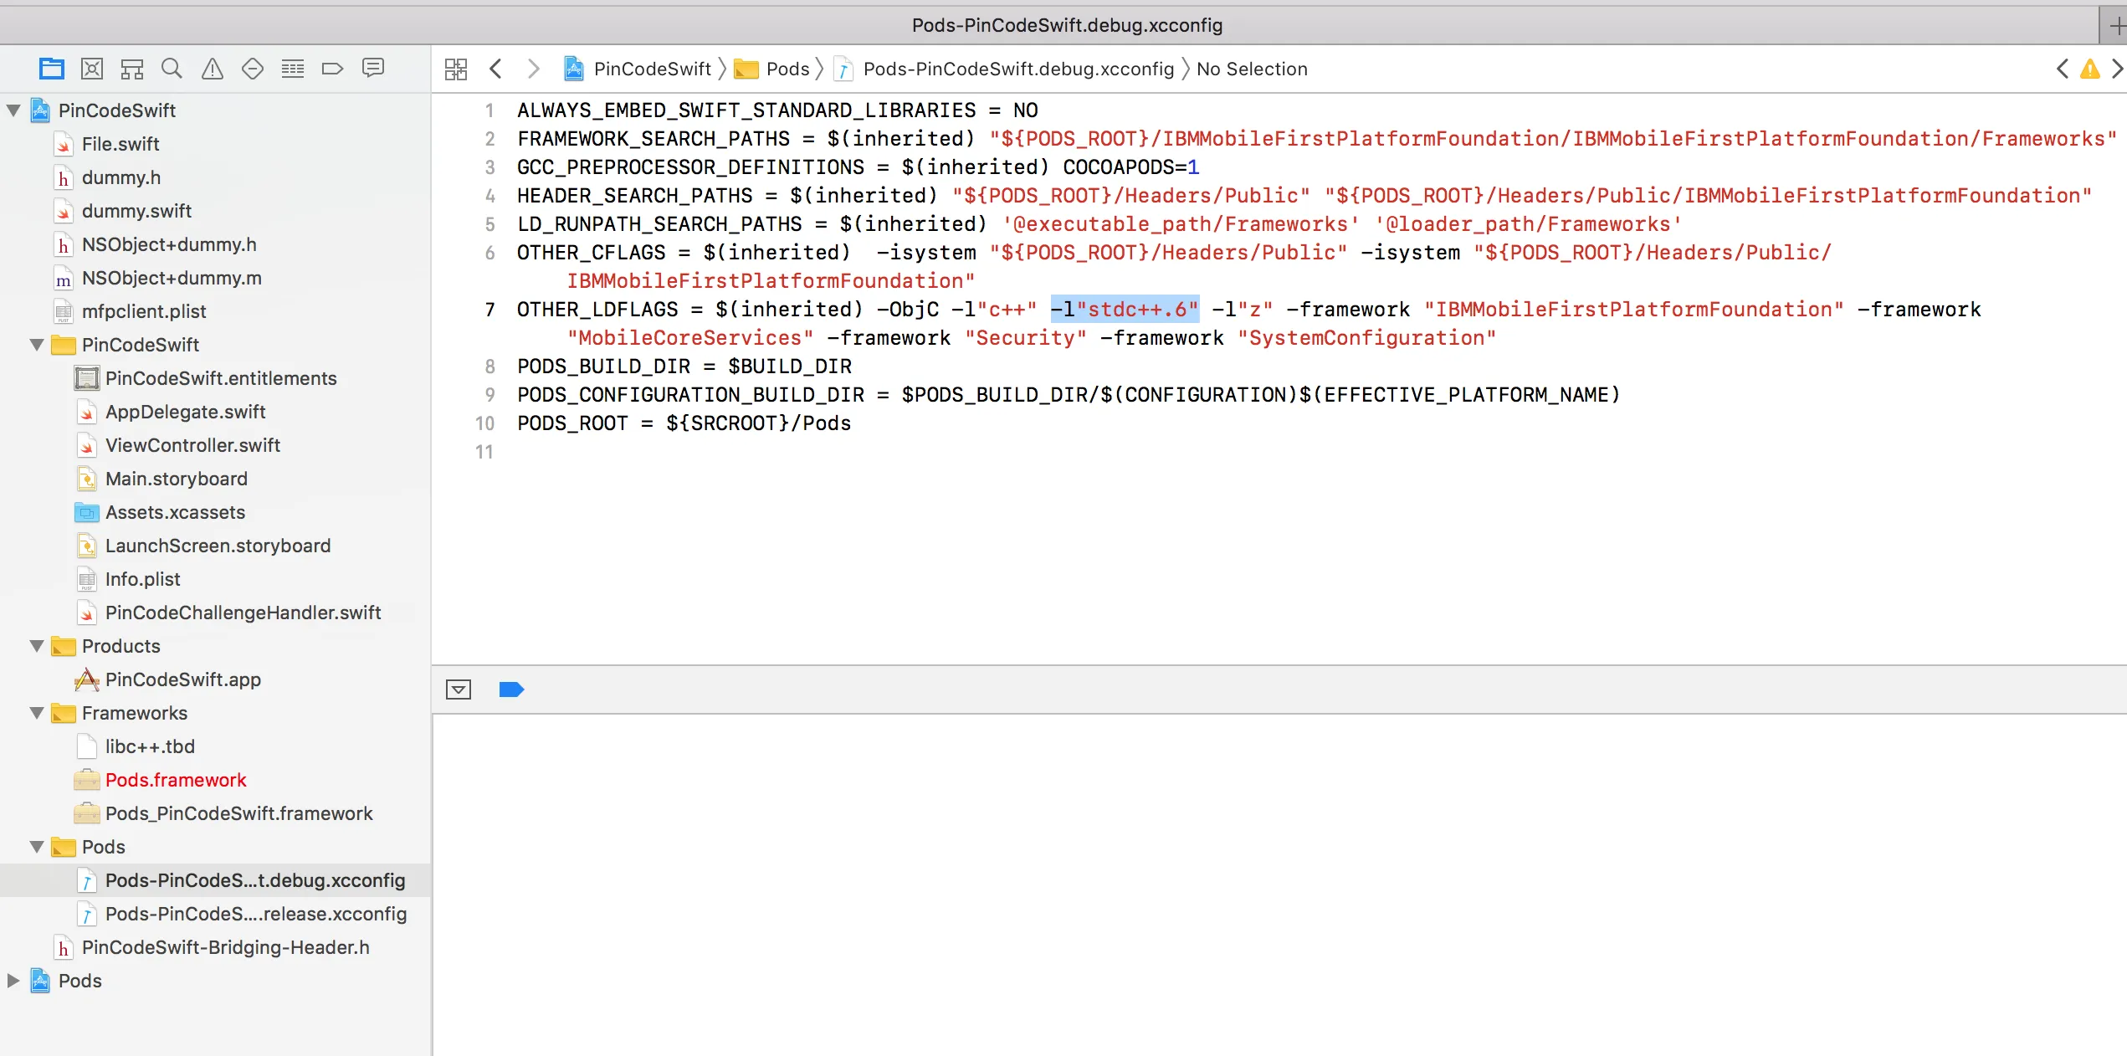The width and height of the screenshot is (2127, 1056).
Task: Click the related items grid icon
Action: (x=456, y=69)
